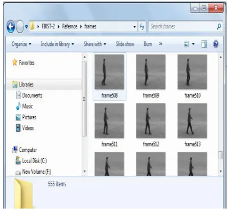Choose the Burn toolbar command
Image resolution: width=228 pixels, height=210 pixels.
coord(148,44)
